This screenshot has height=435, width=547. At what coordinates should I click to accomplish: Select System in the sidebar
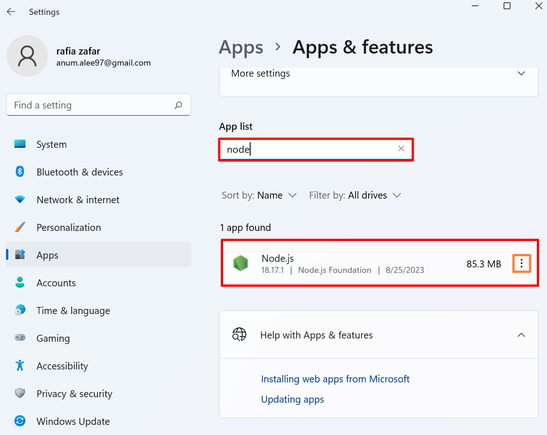(x=99, y=144)
